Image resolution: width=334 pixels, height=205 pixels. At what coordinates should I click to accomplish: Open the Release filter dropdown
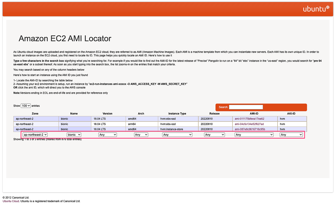(214, 135)
